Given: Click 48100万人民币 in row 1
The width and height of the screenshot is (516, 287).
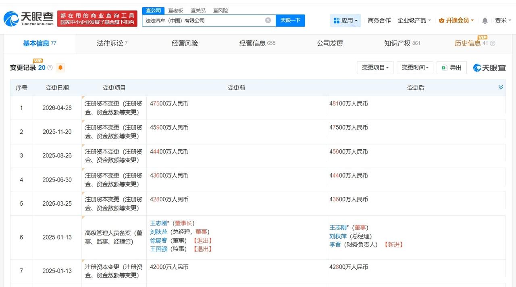Looking at the screenshot, I should point(349,103).
